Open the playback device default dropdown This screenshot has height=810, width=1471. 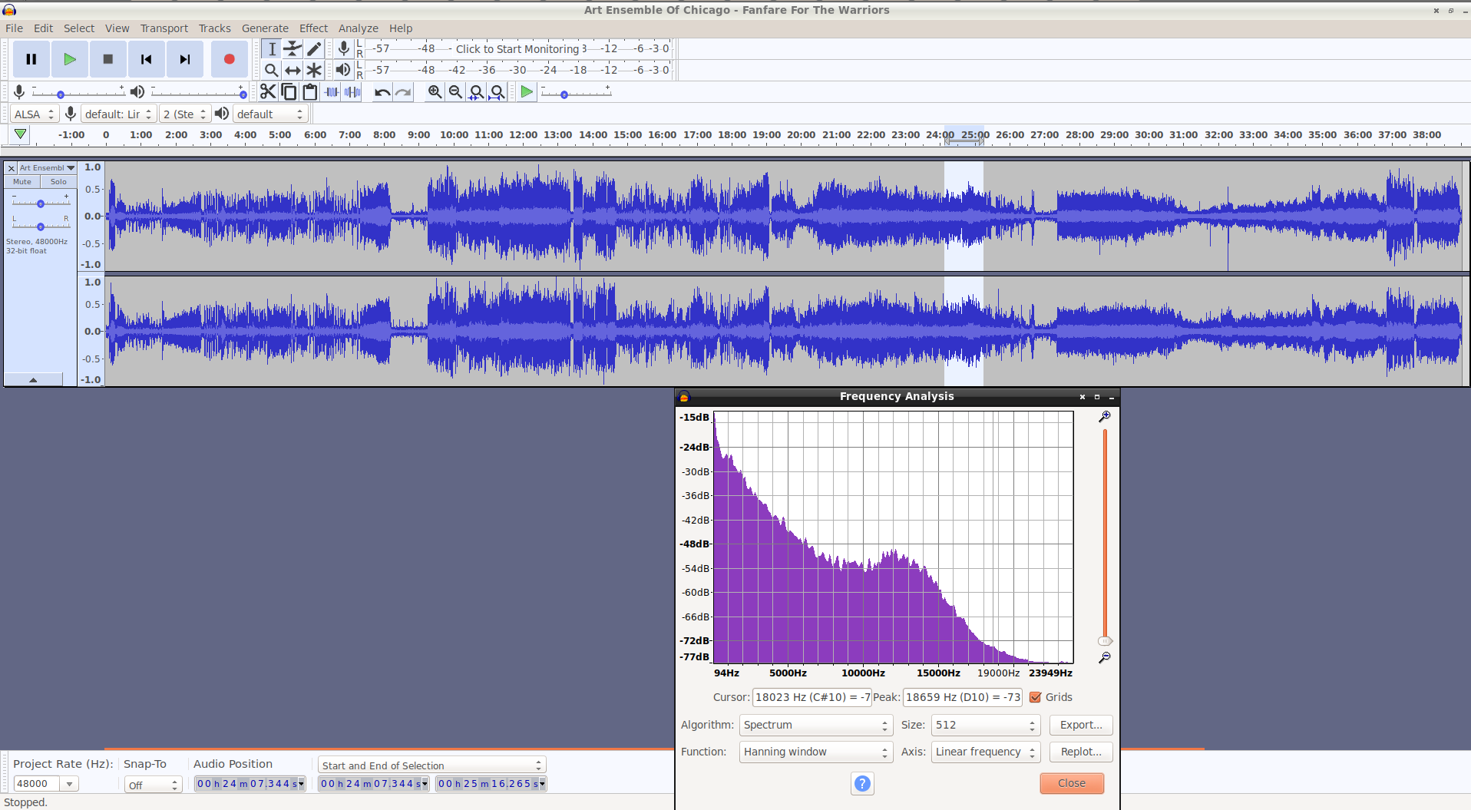270,114
